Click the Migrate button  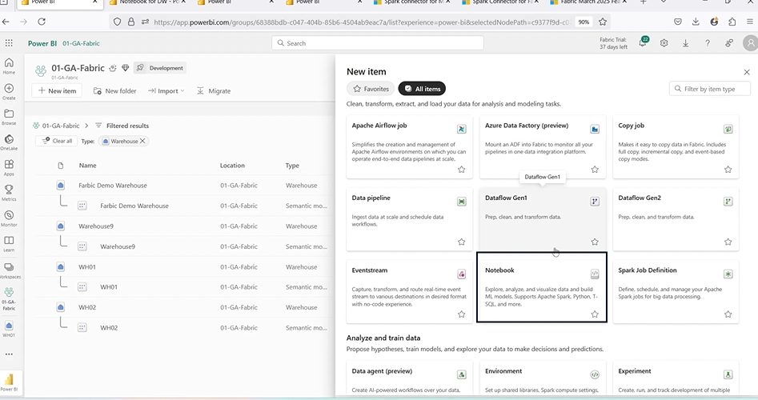(x=214, y=91)
